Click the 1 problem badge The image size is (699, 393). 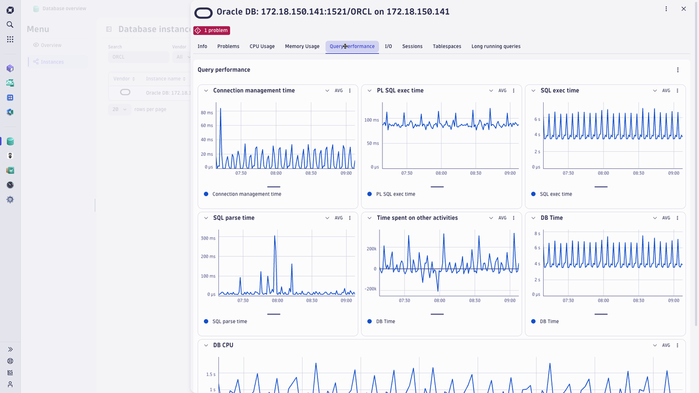tap(212, 30)
